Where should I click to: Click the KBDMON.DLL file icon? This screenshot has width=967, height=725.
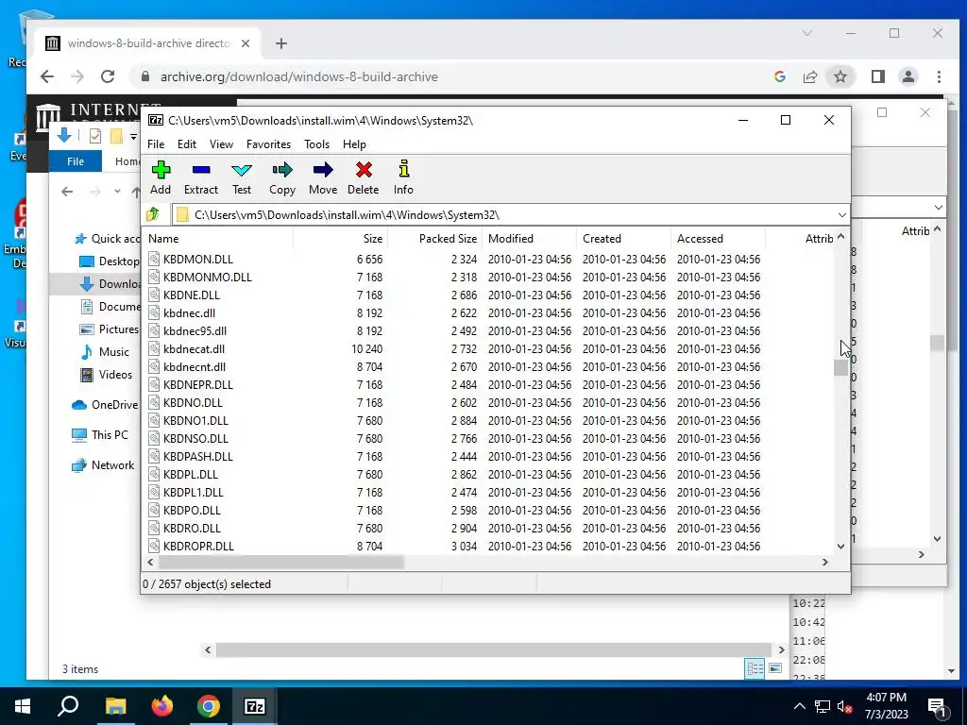point(154,259)
